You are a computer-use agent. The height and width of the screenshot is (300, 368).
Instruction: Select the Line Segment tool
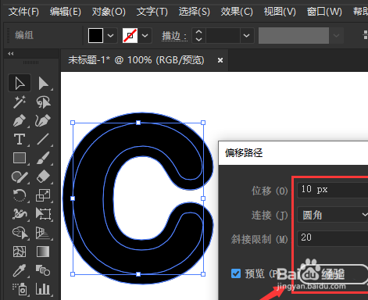point(43,139)
